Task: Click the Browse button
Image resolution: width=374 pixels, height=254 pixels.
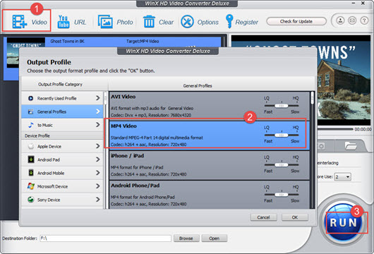Action: coord(186,238)
